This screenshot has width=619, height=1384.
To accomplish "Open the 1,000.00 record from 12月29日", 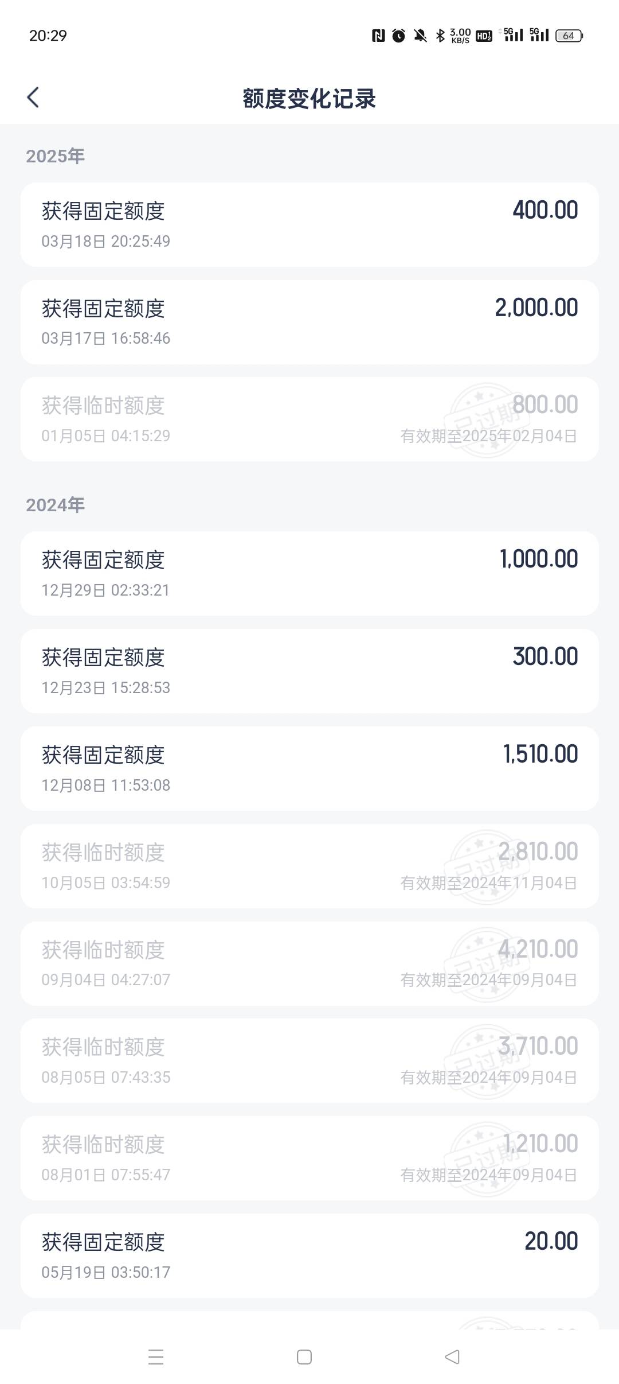I will click(x=309, y=573).
